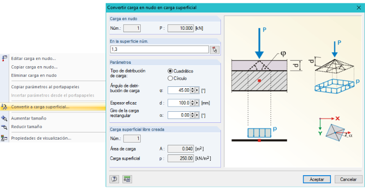
Task: Click magnifier icon beside Reducir tamaño
Action: click(x=4, y=127)
